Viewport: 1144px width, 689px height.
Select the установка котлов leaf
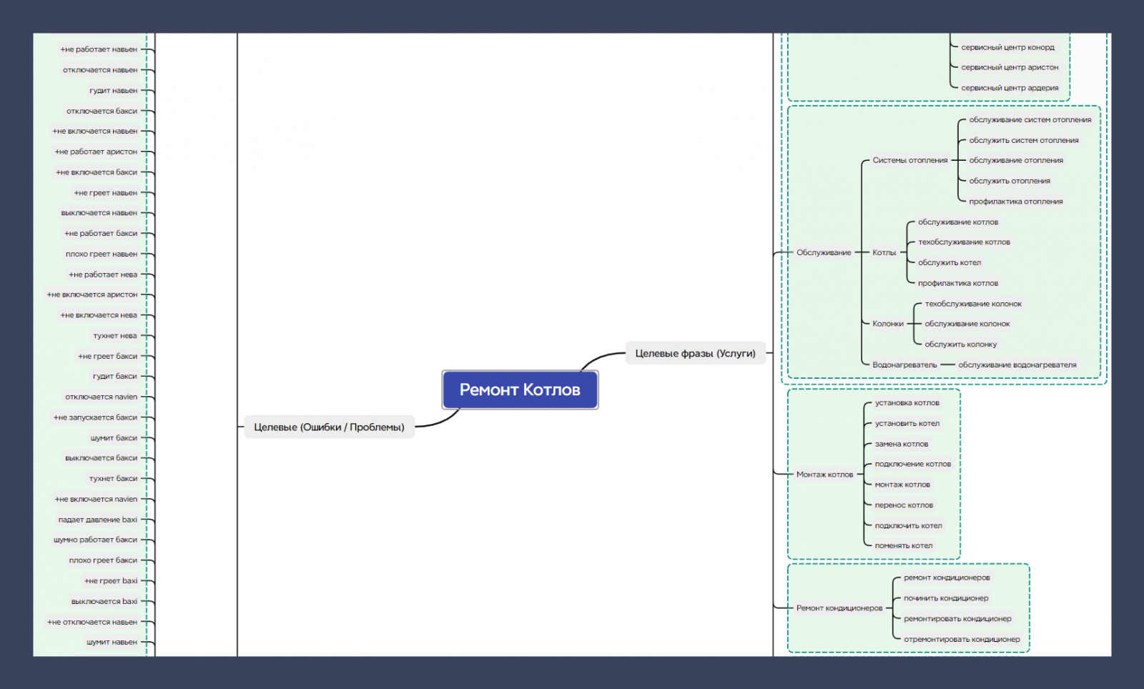coord(907,403)
